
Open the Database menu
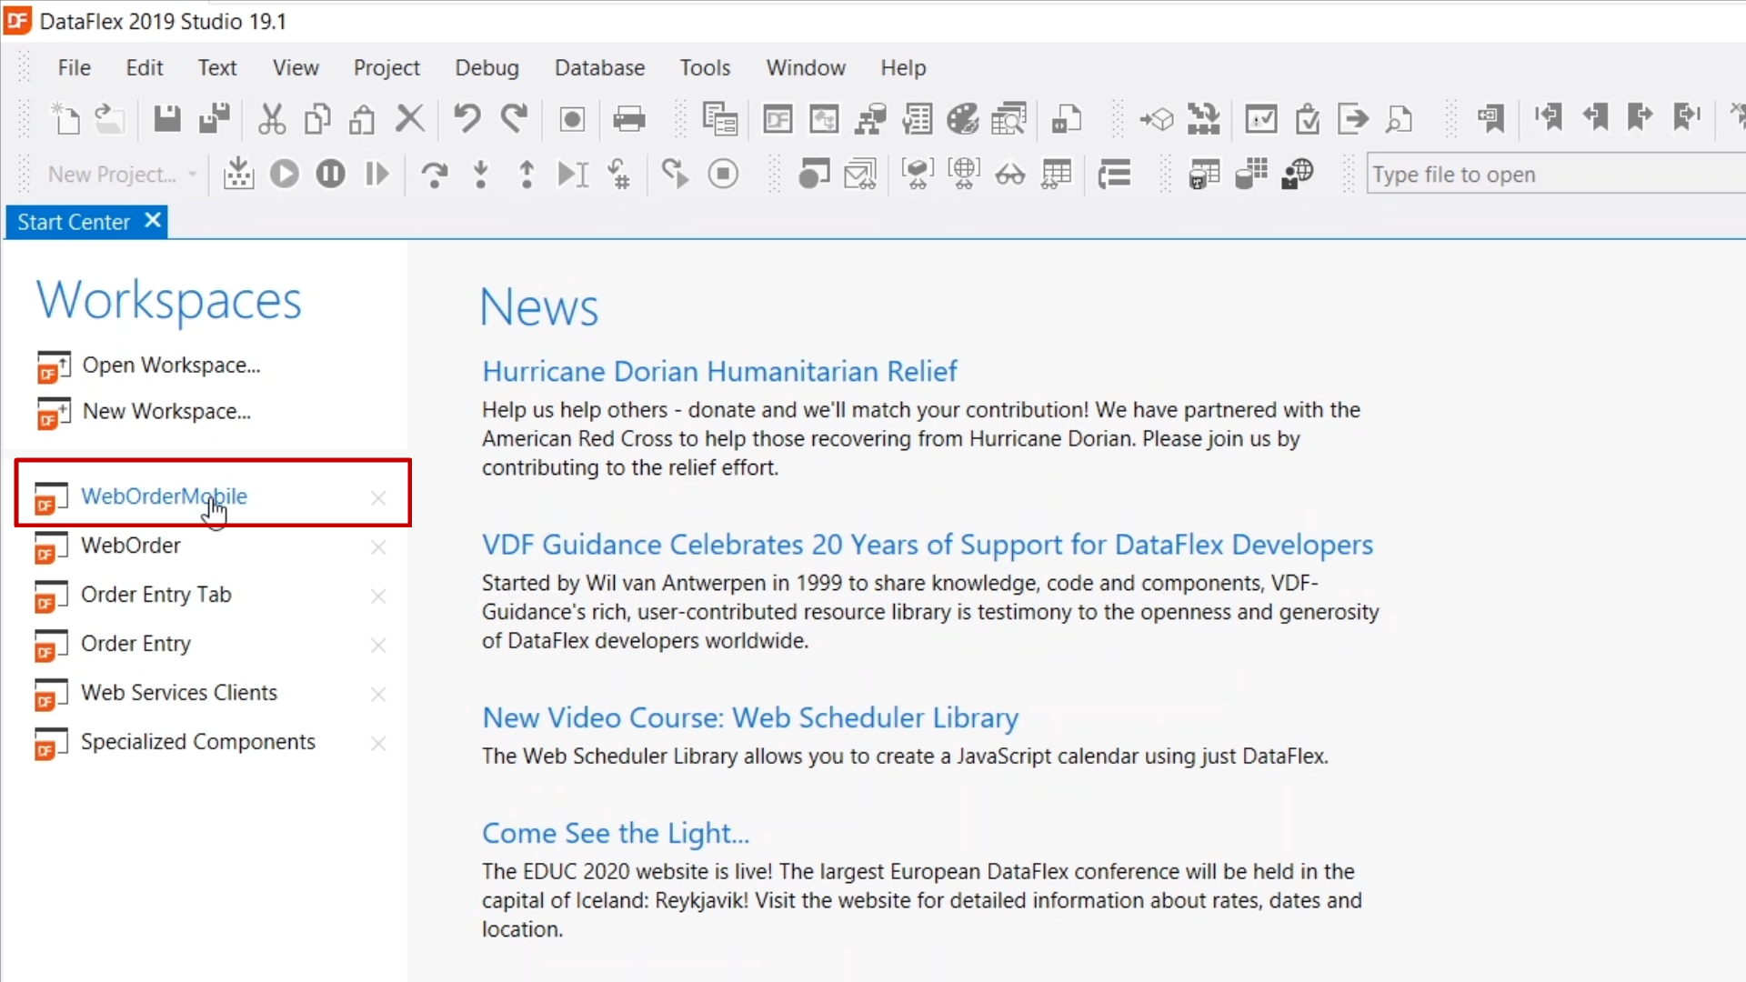[599, 67]
